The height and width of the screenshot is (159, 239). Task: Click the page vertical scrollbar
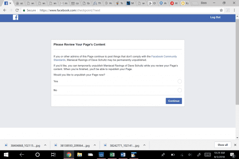[237, 62]
